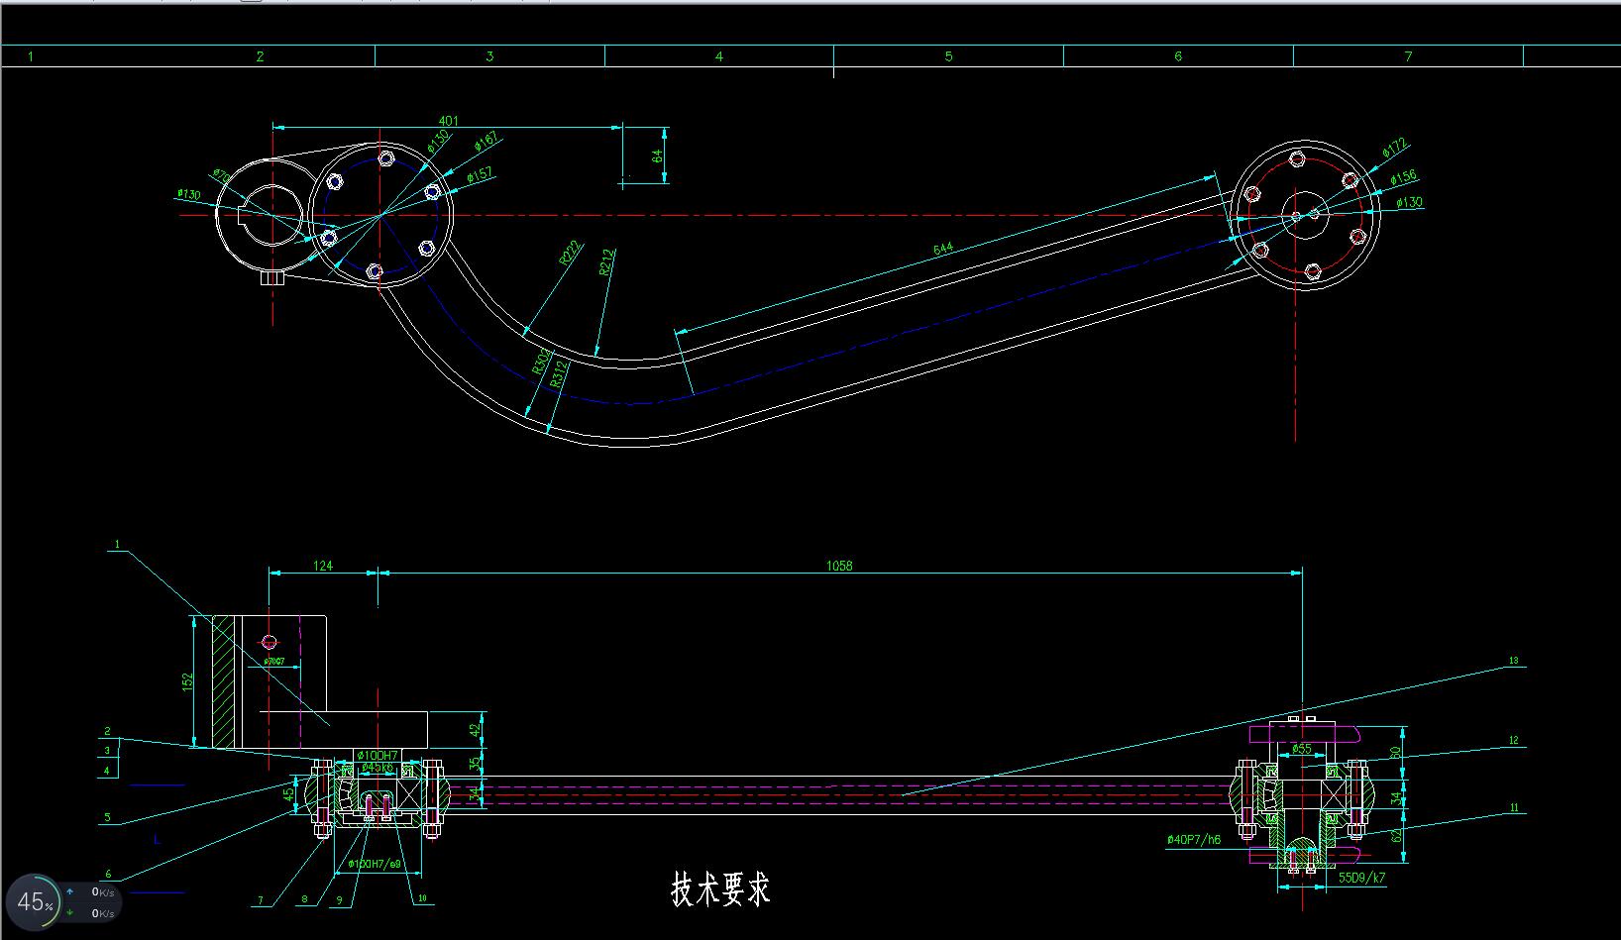Click the ø157 diameter label
1621x940 pixels.
(481, 174)
